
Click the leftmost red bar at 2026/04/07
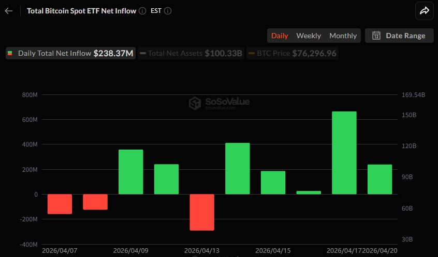click(60, 204)
